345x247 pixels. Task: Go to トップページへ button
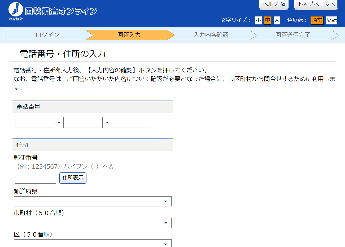[x=316, y=5]
